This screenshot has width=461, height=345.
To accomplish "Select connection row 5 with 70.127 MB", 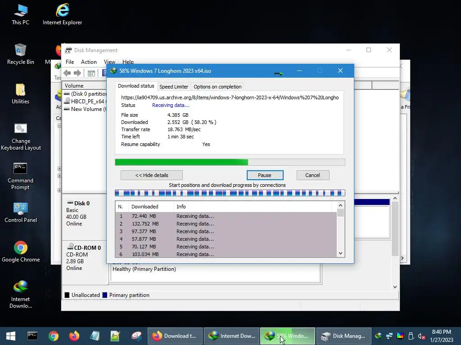I will pos(226,247).
